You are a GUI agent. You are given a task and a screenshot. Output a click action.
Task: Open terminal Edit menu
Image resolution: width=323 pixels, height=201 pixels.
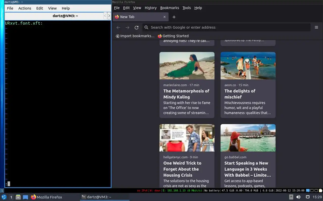[40, 8]
